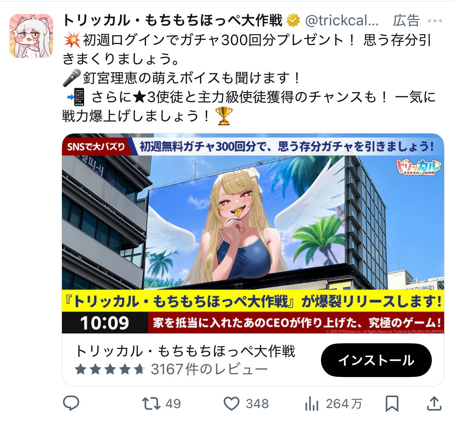The image size is (454, 426).
Task: Open the reply speech bubble icon
Action: (71, 403)
